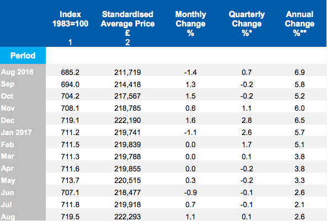Click the Quarterly Change %* header
Viewport: 327px width, 221px height.
click(x=246, y=23)
